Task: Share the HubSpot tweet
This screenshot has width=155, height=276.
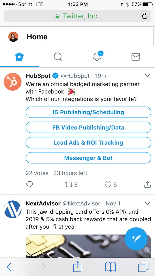Action: tap(147, 184)
